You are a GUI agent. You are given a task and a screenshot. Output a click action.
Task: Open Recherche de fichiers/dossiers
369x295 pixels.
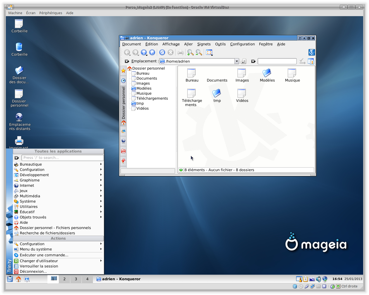(58, 233)
